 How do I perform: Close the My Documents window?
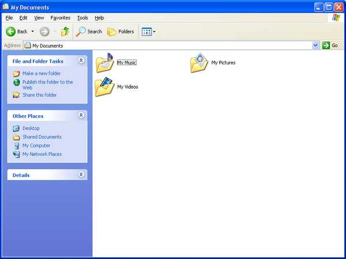tap(339, 7)
